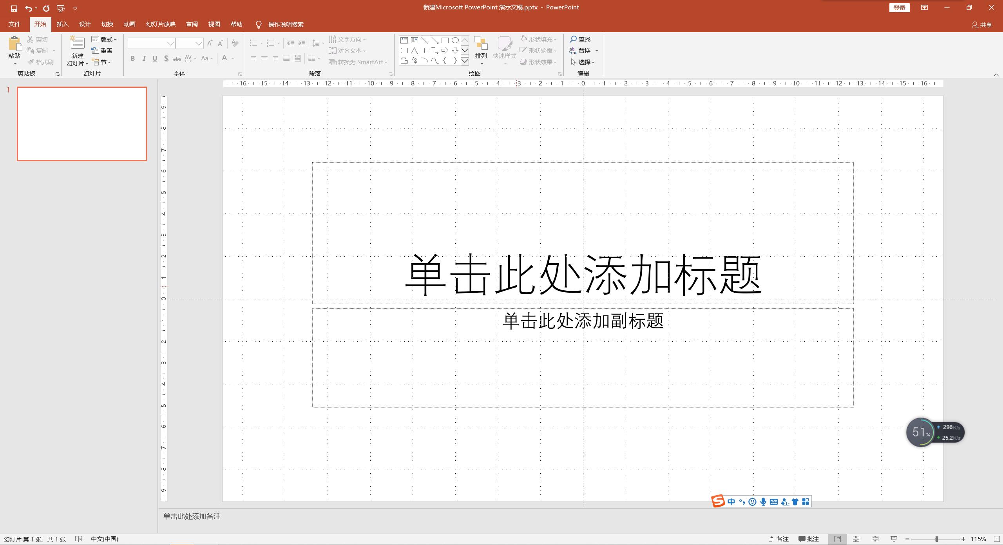Click the Replace icon
1003x545 pixels.
click(x=572, y=50)
